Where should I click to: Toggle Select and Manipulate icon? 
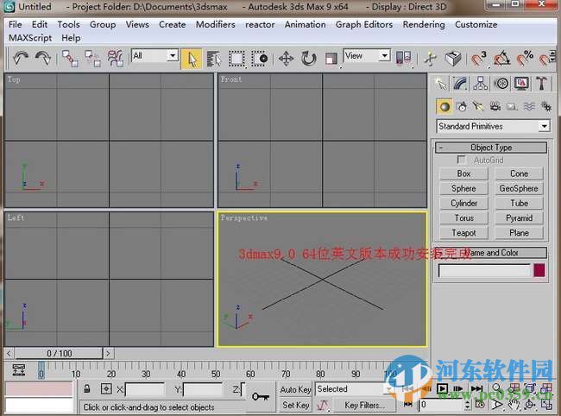point(431,59)
